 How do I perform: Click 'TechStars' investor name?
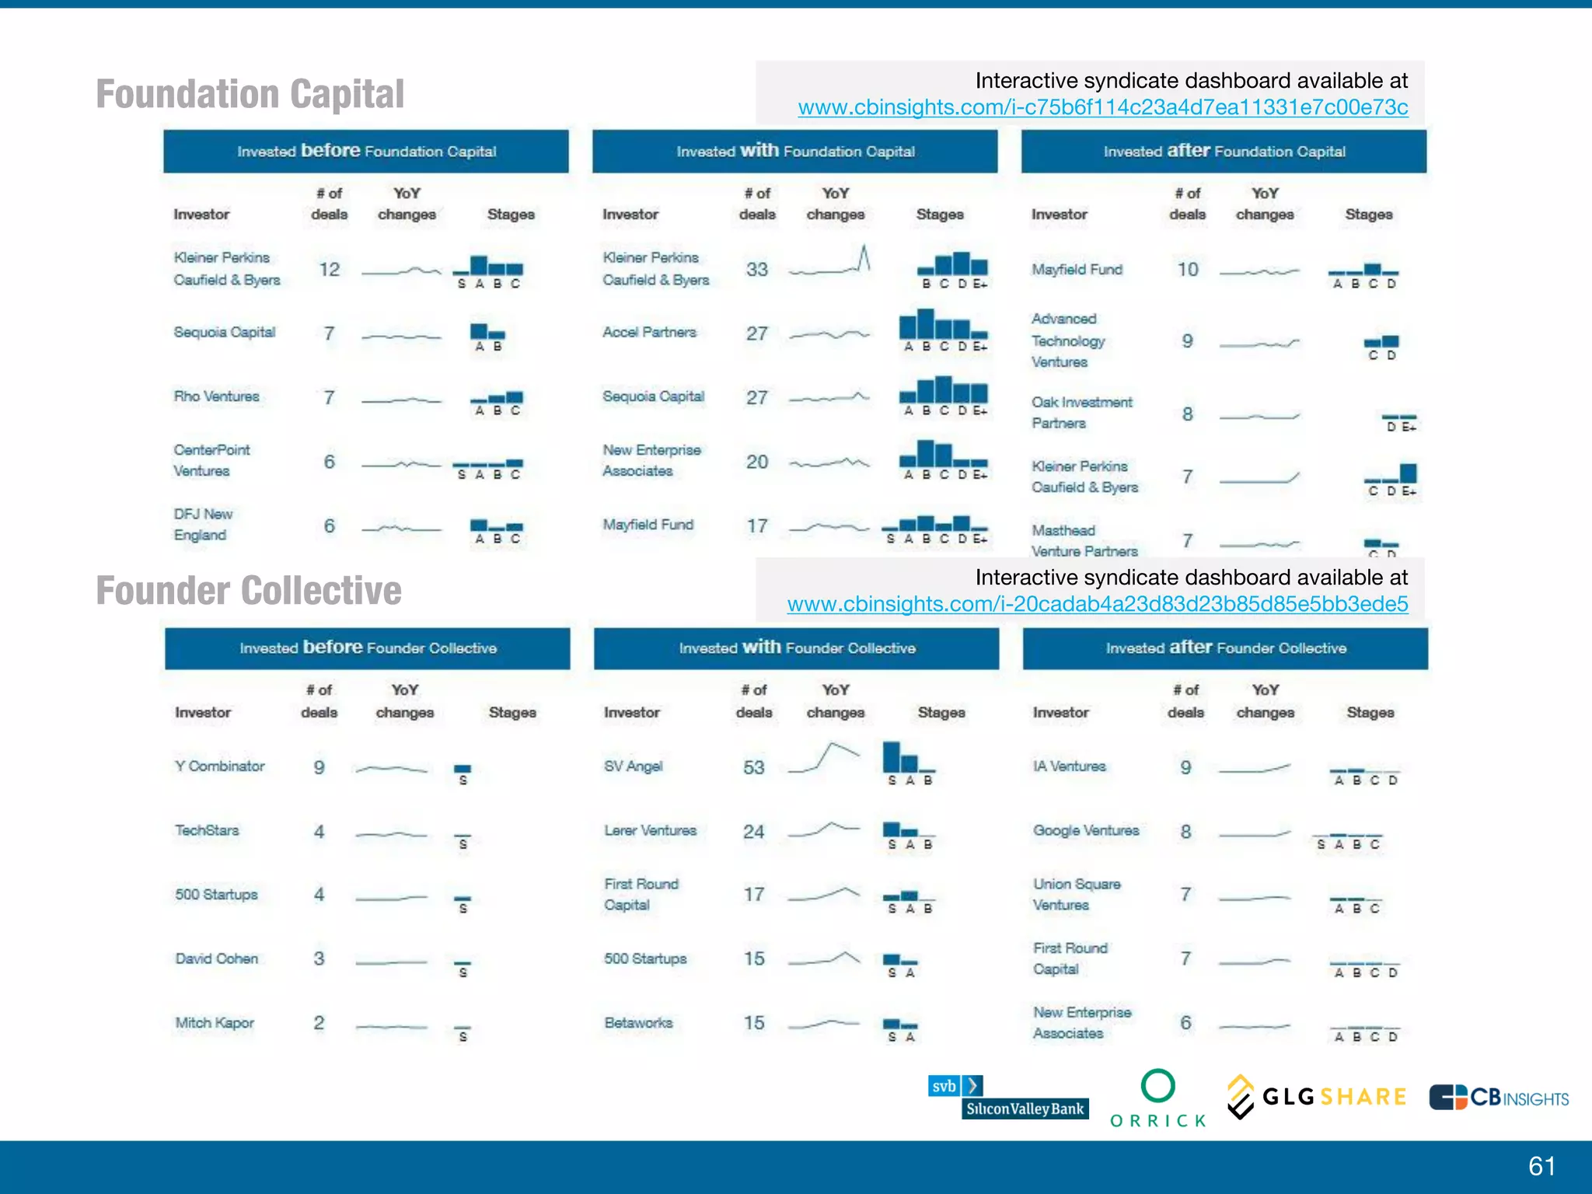pyautogui.click(x=207, y=830)
